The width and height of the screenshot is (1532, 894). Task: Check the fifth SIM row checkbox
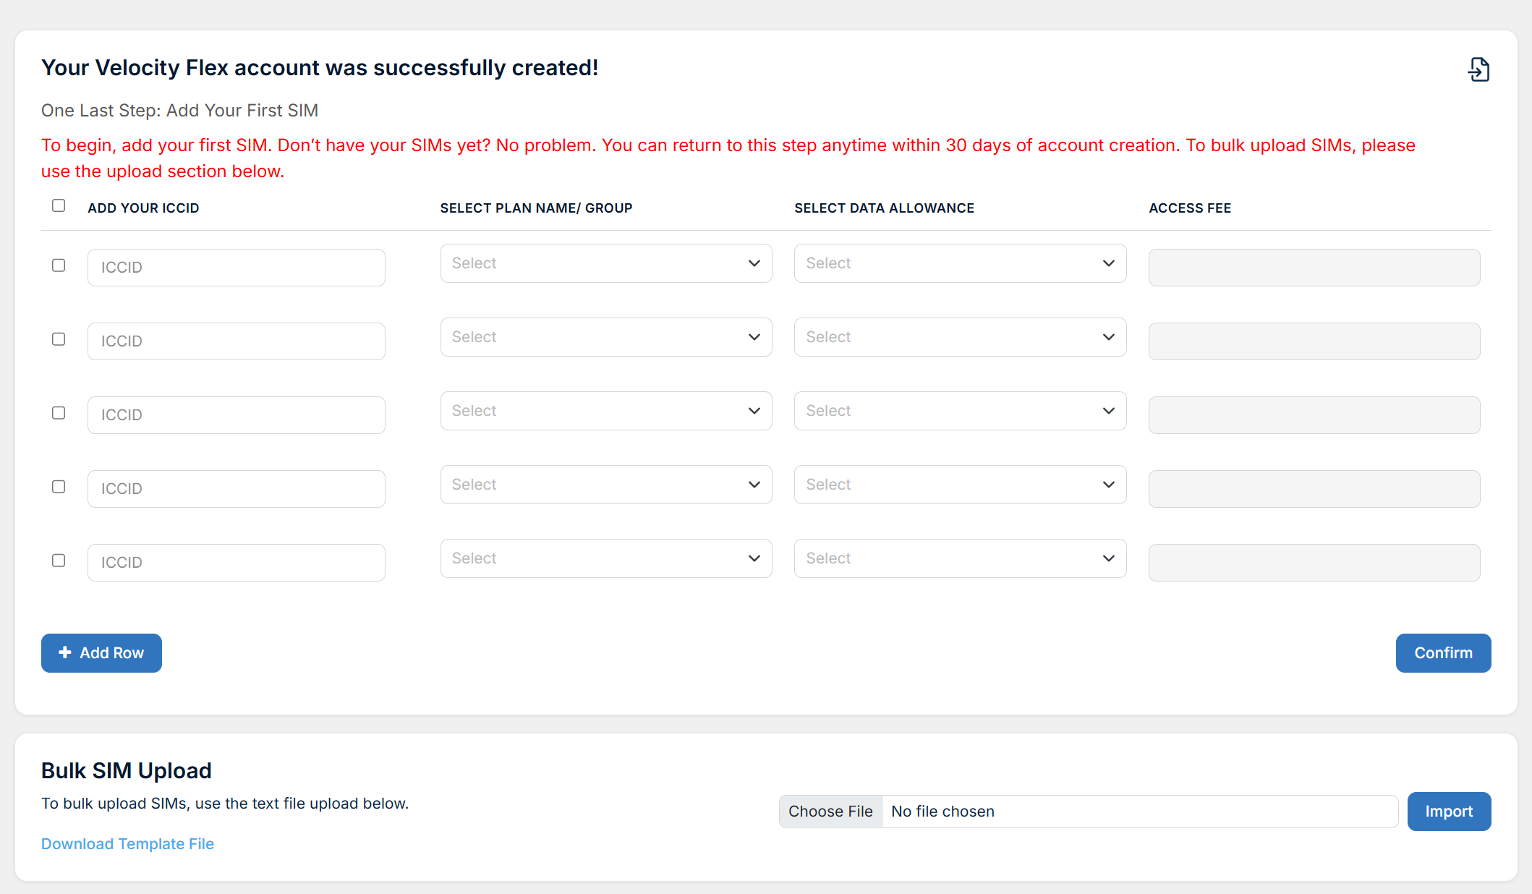tap(59, 561)
